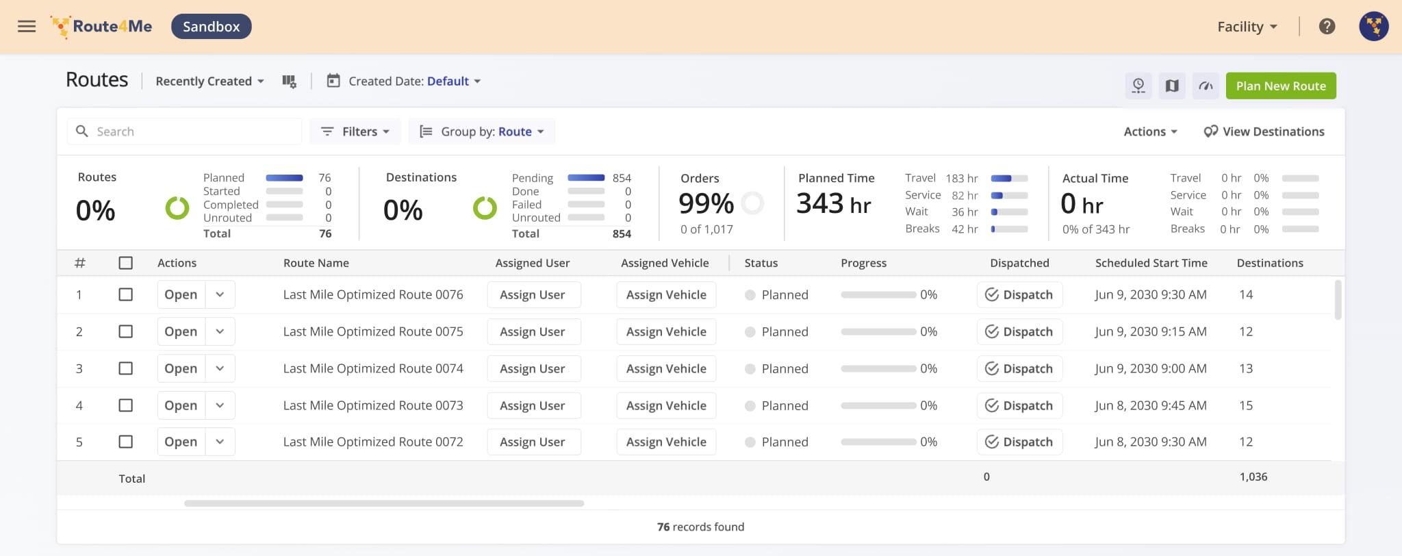
Task: Open the Facility menu
Action: click(1247, 27)
